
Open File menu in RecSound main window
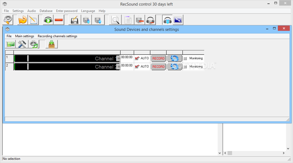[x=6, y=11]
